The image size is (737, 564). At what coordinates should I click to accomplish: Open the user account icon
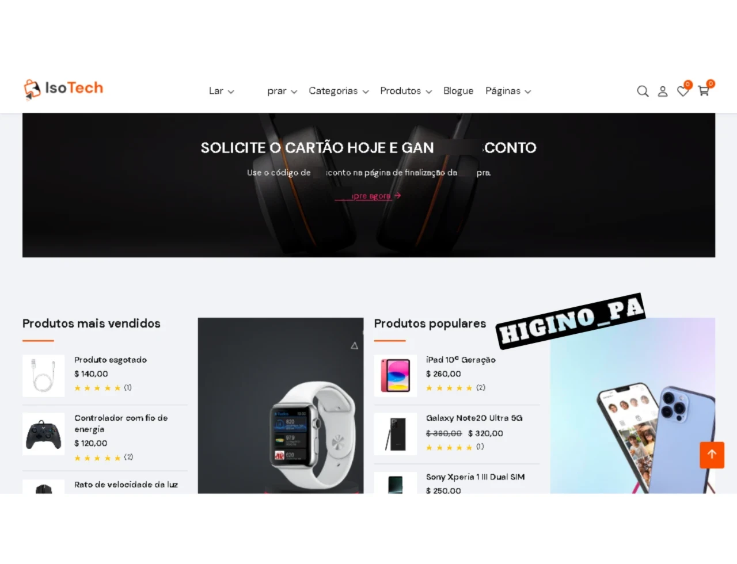(x=663, y=91)
